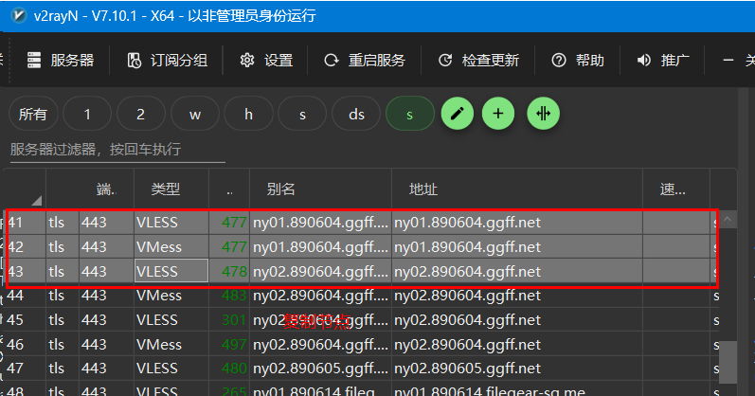
Task: Click the subscription group icon
Action: tap(134, 61)
